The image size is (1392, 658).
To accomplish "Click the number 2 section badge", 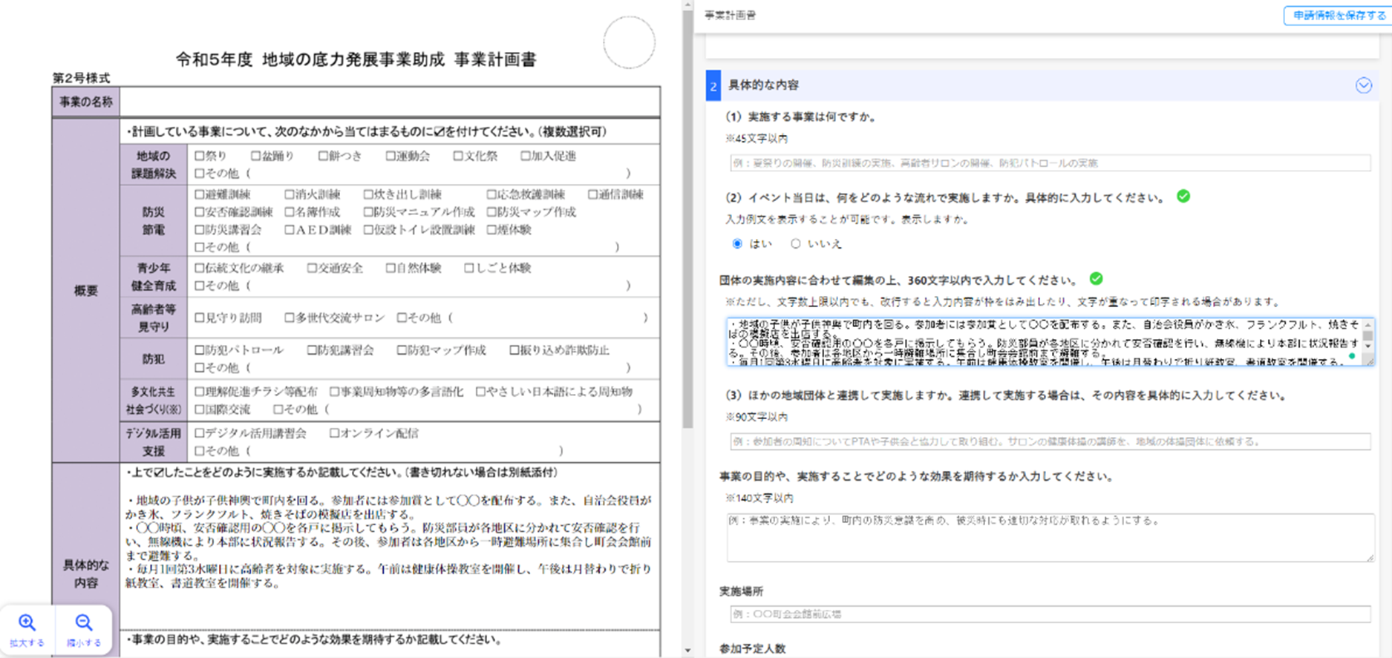I will [713, 86].
